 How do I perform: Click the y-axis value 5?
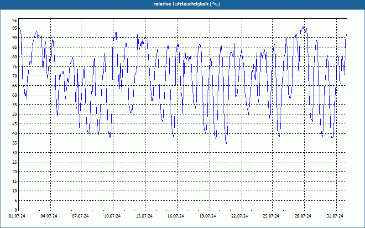coord(16,201)
